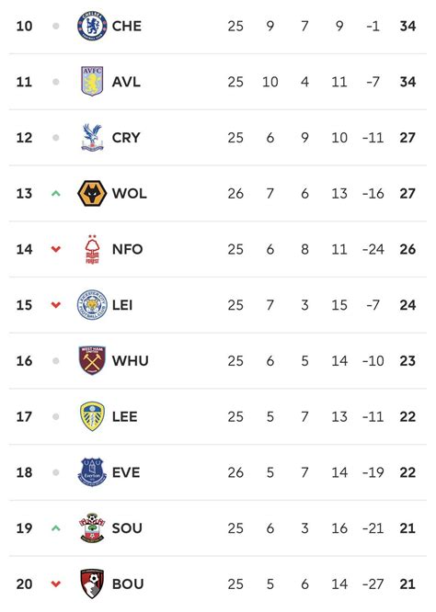Click Southampton green up-arrow indicator
Screen dimensions: 436x612
pyautogui.click(x=56, y=528)
